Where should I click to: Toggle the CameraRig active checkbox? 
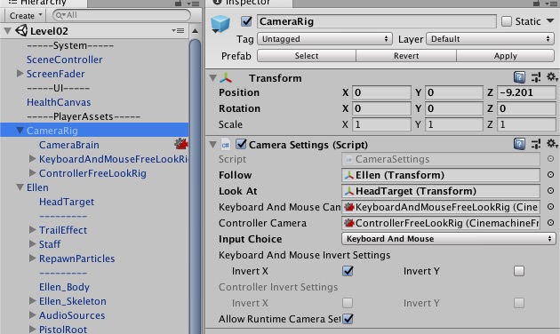(246, 21)
